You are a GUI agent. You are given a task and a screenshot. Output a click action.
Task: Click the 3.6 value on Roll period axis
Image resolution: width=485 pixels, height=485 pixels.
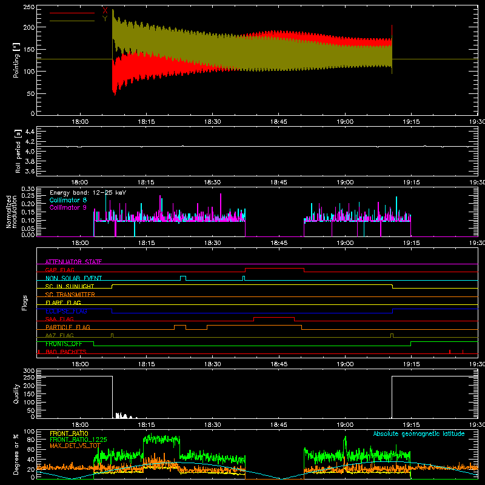30,171
